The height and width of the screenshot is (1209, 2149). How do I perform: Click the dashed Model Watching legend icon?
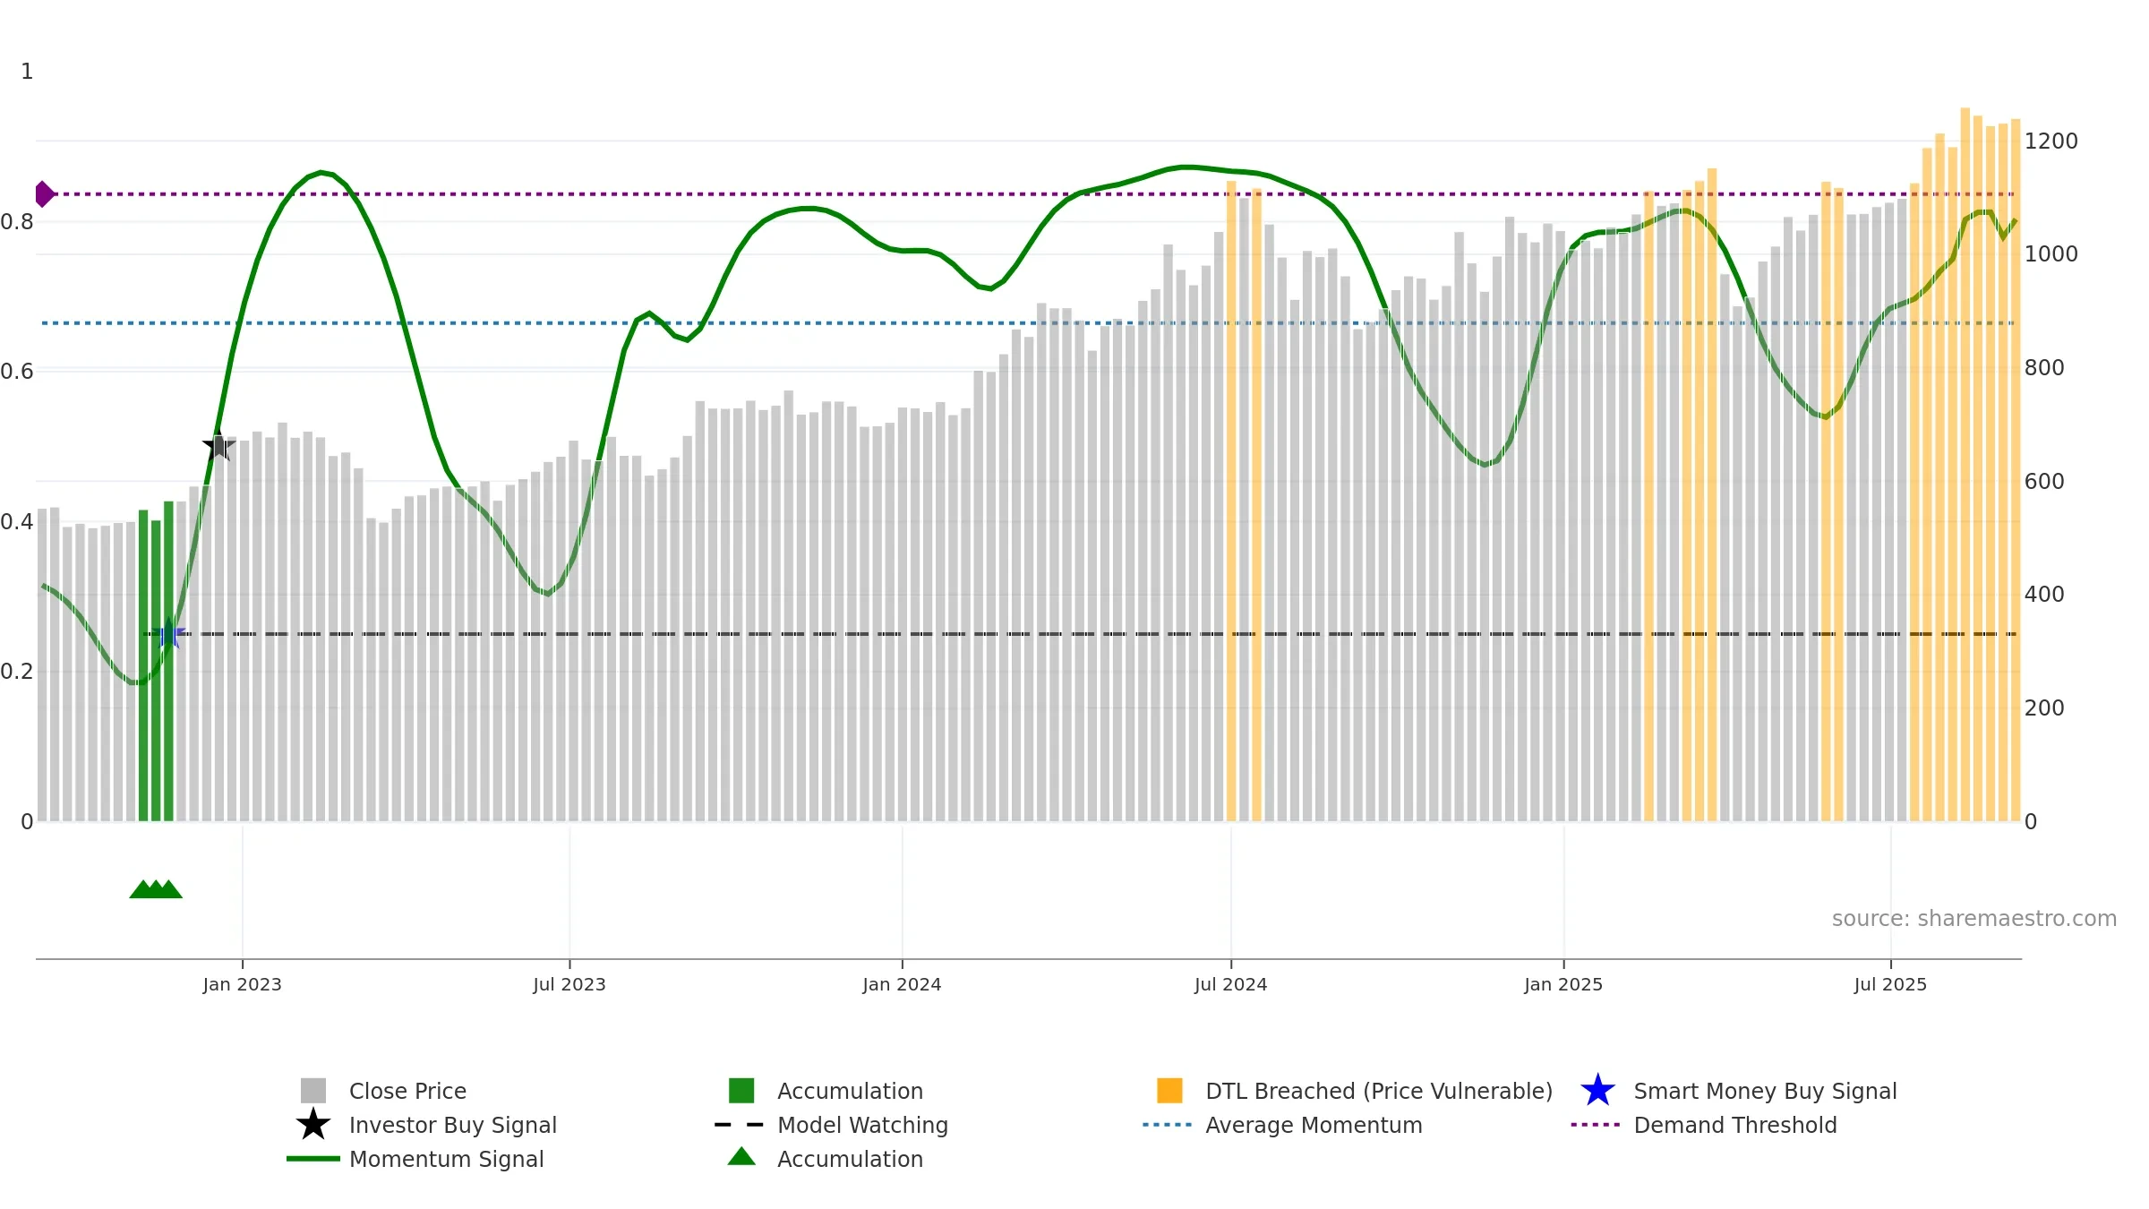(x=740, y=1124)
